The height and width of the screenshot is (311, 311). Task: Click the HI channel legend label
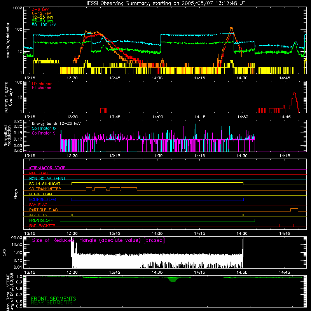coord(42,88)
